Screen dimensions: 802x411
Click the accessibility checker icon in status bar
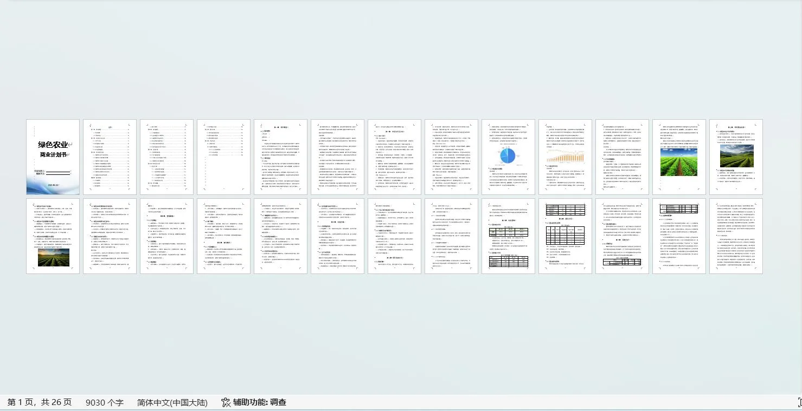coord(224,402)
